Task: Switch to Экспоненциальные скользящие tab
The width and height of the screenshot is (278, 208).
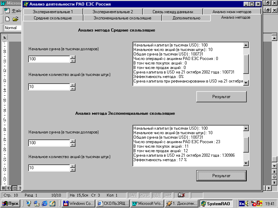Action: click(122, 18)
